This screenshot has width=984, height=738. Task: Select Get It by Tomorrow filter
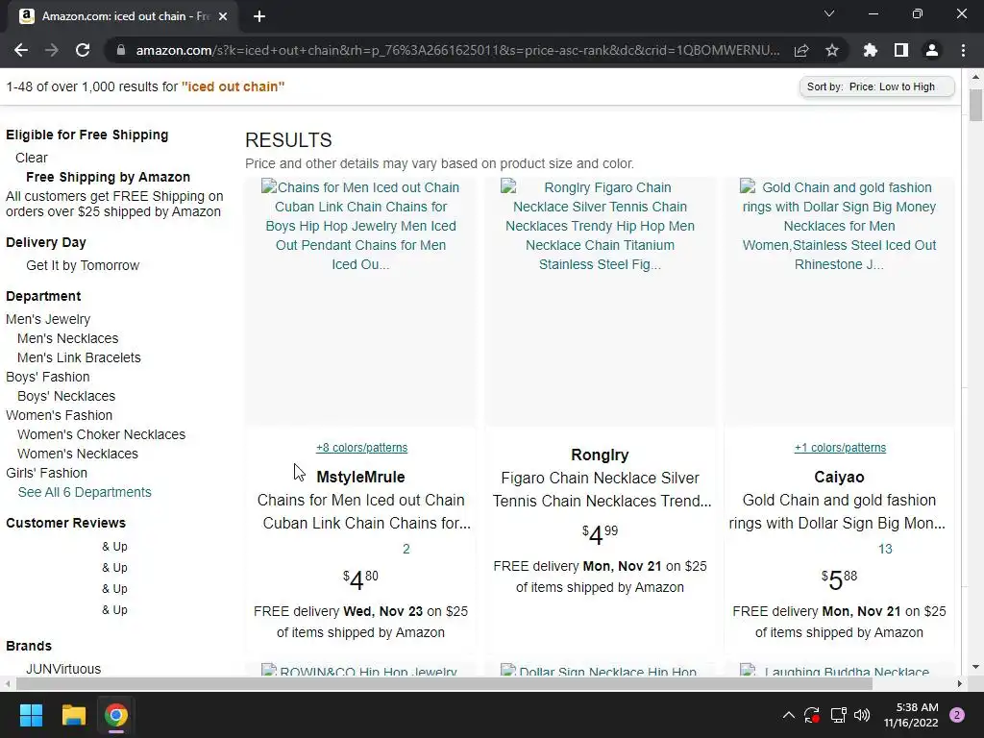[x=83, y=265]
